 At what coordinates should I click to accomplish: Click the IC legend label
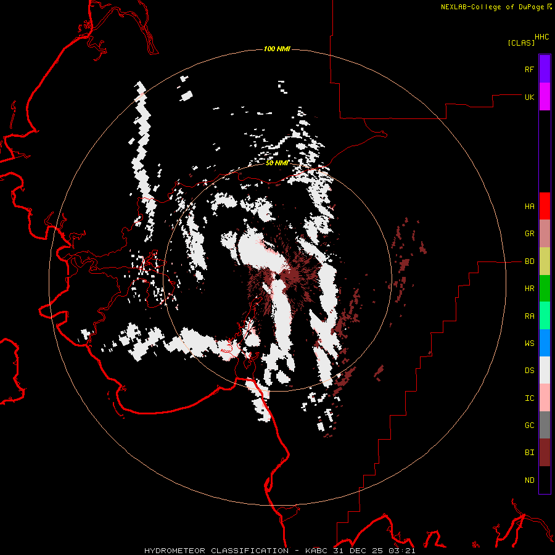(x=529, y=398)
